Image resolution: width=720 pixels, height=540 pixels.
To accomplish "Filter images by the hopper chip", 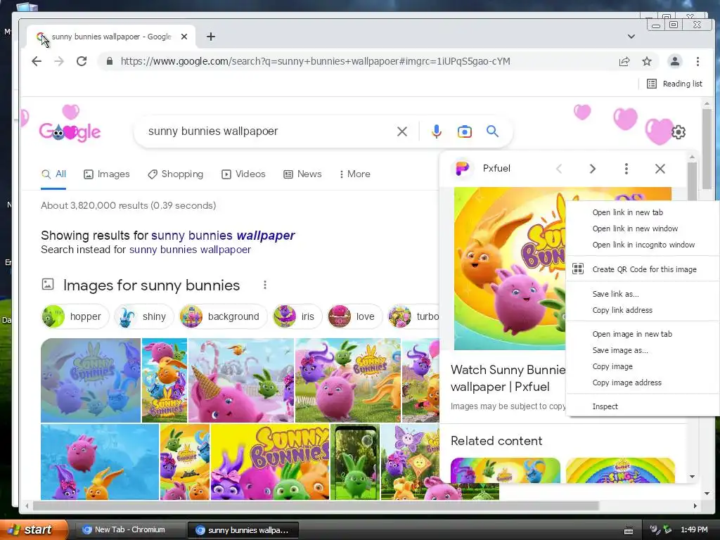I will click(75, 316).
